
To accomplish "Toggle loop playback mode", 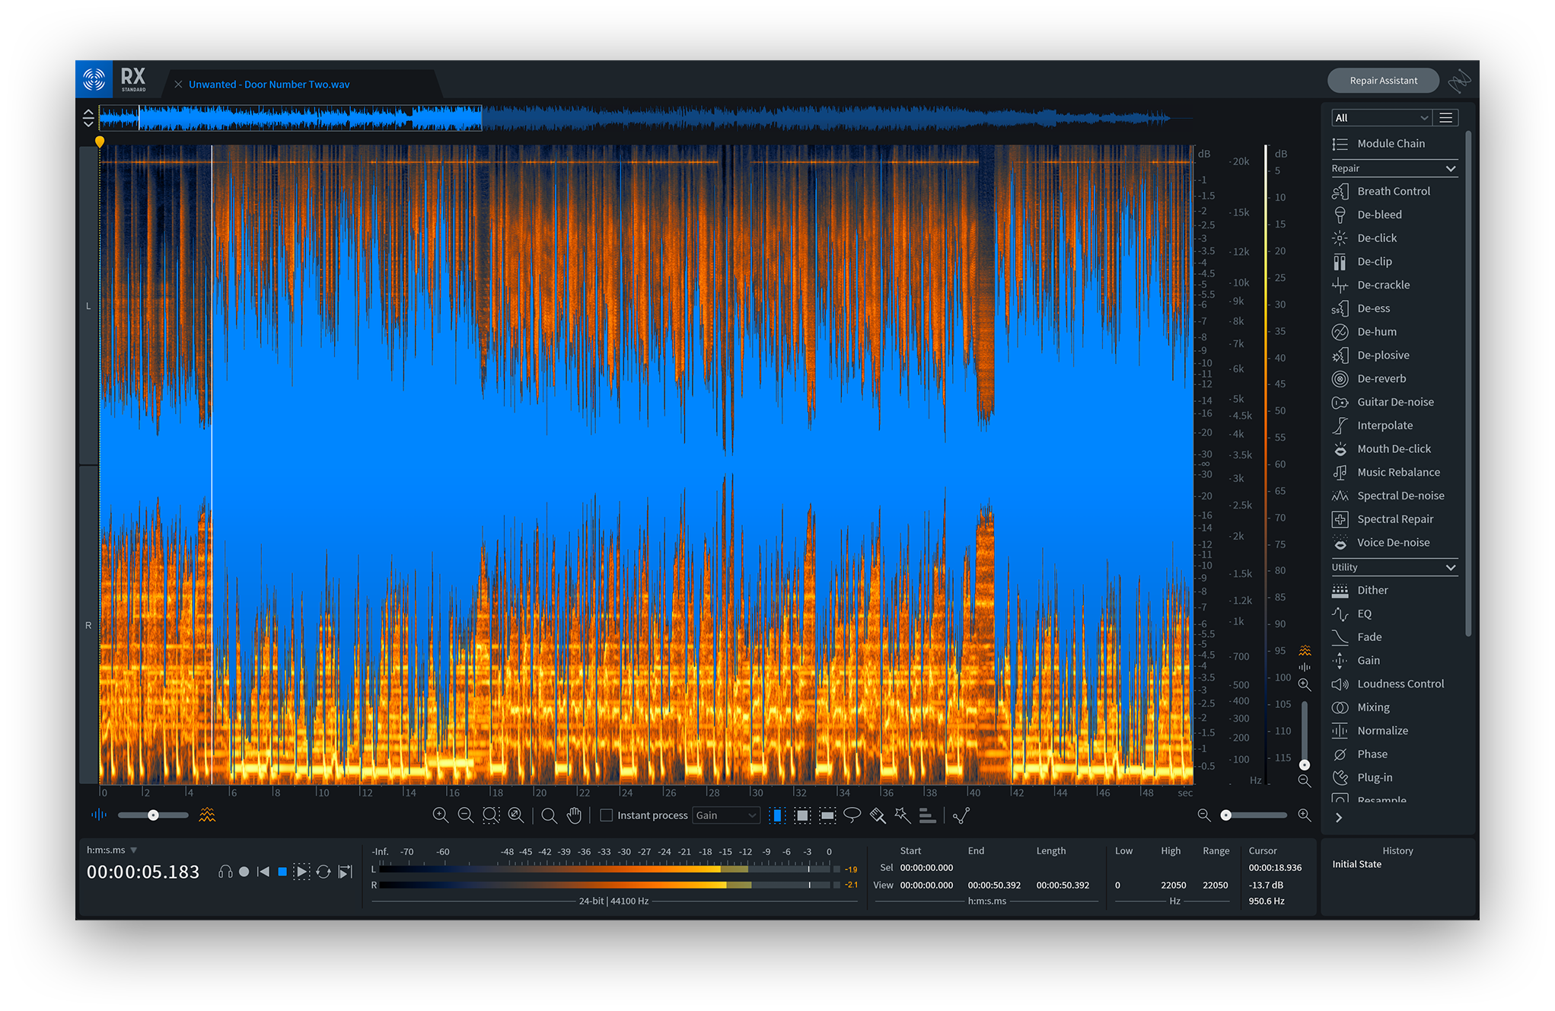I will point(323,872).
